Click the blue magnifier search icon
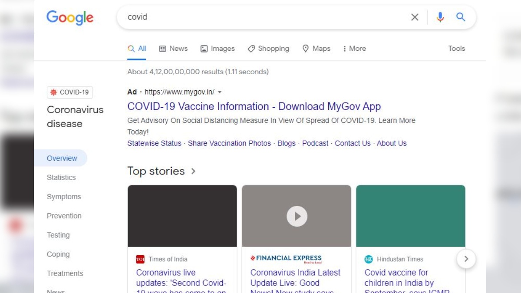The image size is (521, 293). [461, 17]
